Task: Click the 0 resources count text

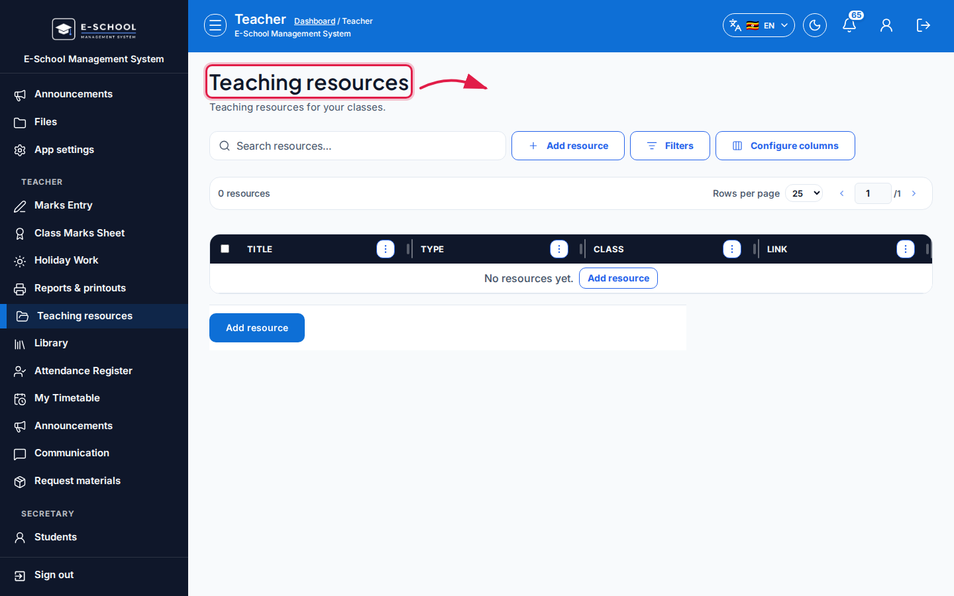Action: point(244,193)
